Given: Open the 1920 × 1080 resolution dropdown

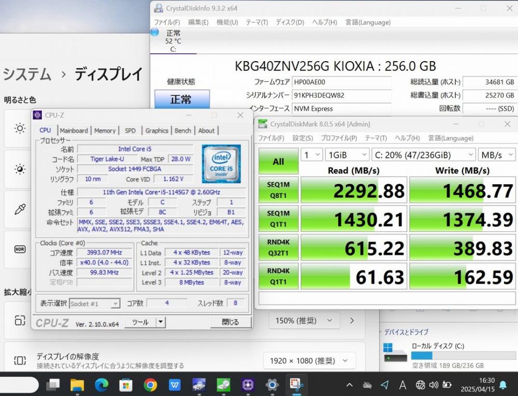Looking at the screenshot, I should [x=309, y=361].
